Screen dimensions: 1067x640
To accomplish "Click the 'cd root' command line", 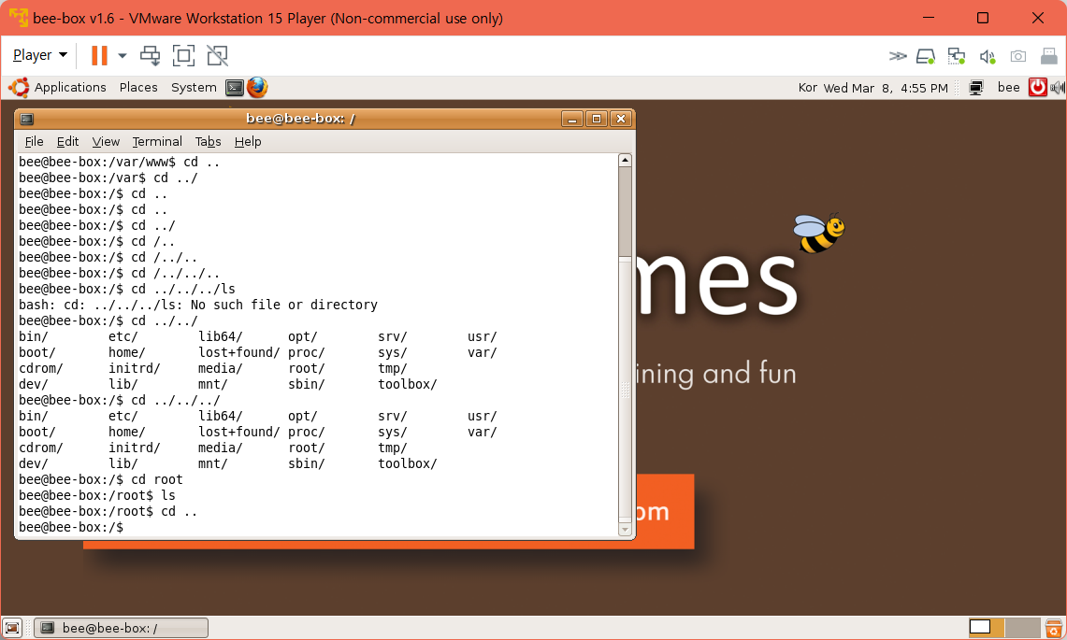I will point(101,479).
